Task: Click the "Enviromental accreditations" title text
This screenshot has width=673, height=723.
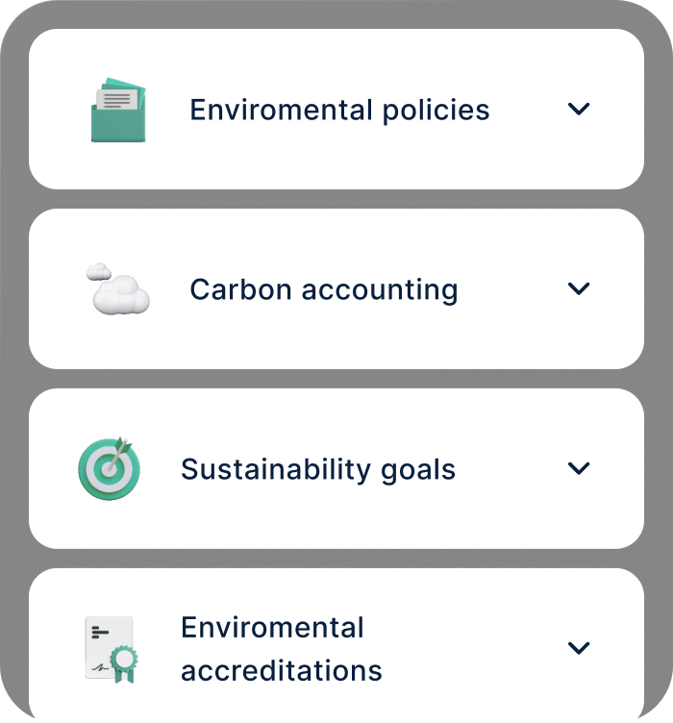Action: tap(282, 649)
